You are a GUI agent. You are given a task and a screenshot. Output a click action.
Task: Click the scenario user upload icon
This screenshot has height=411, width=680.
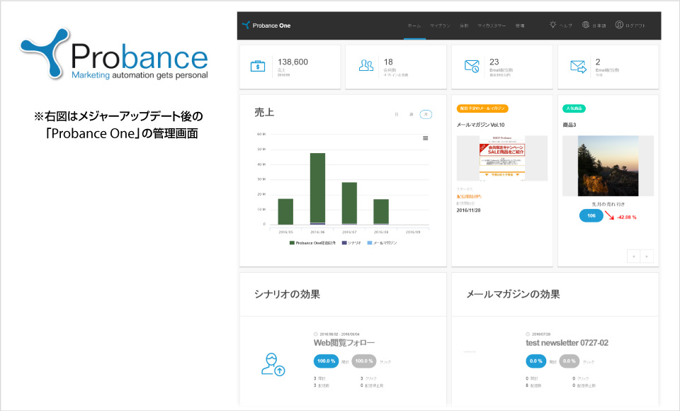click(x=273, y=364)
